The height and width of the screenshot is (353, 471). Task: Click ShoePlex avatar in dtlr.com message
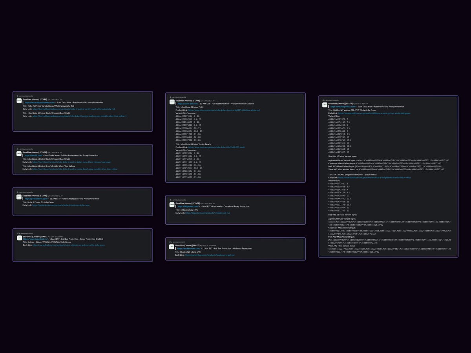[172, 102]
